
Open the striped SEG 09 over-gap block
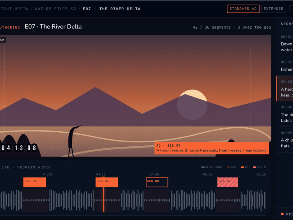pos(227,182)
